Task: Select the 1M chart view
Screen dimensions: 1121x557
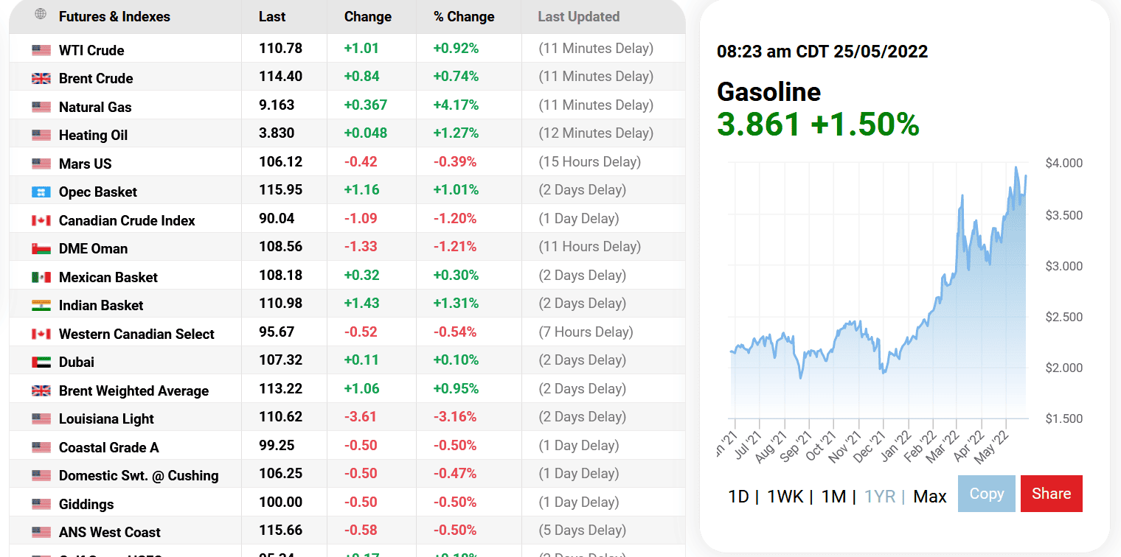Action: 833,496
